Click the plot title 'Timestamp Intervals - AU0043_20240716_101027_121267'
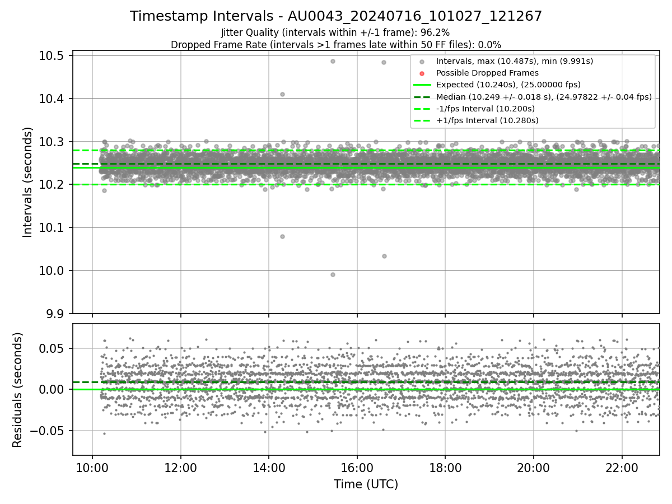672x504 pixels. click(x=336, y=16)
